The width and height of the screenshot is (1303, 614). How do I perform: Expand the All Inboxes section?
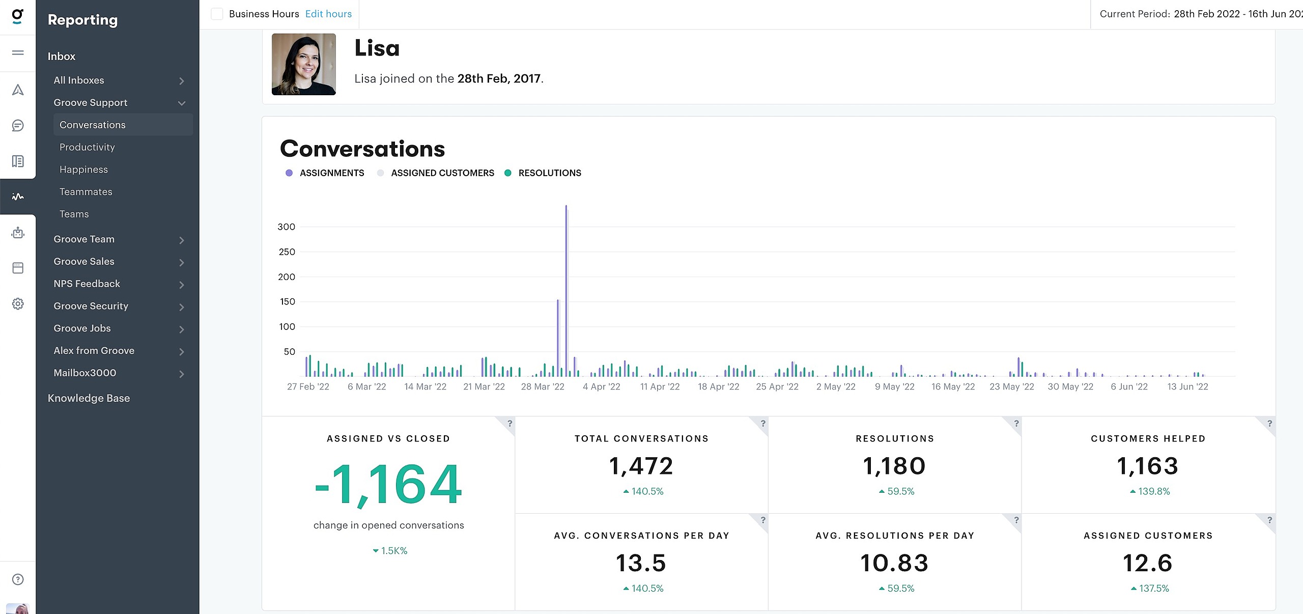(181, 81)
